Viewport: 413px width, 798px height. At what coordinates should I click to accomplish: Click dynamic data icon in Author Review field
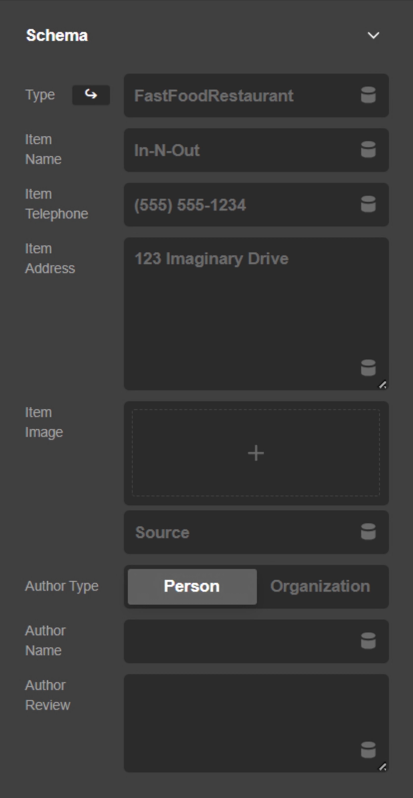point(368,750)
